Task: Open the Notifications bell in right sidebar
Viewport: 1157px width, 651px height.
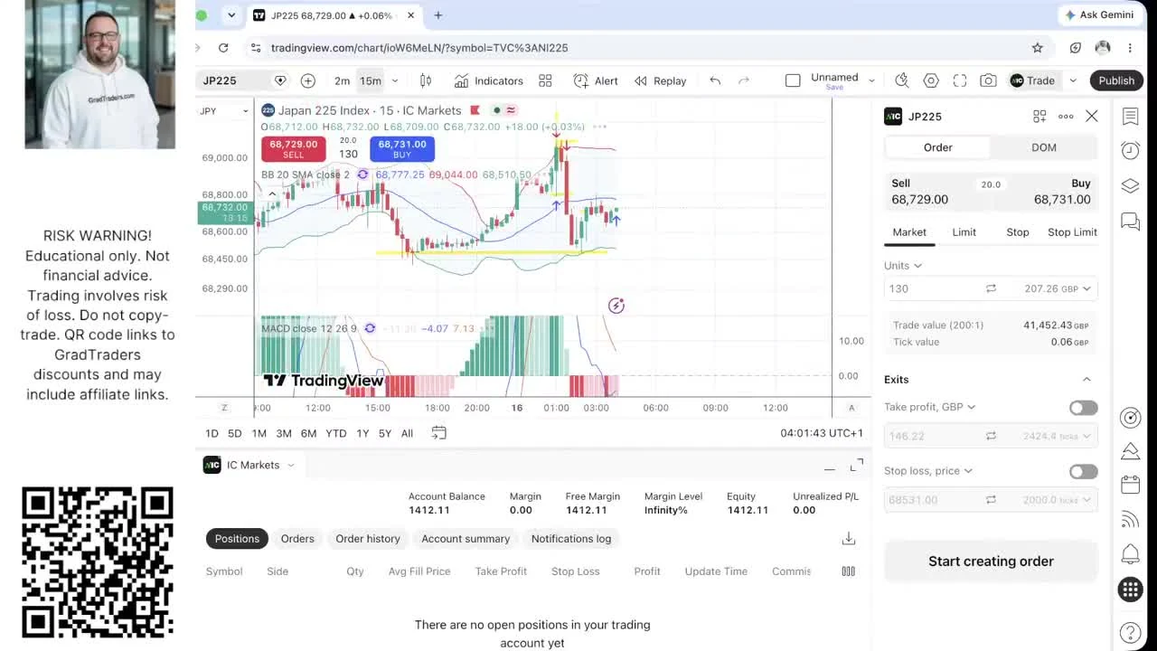Action: pos(1130,553)
